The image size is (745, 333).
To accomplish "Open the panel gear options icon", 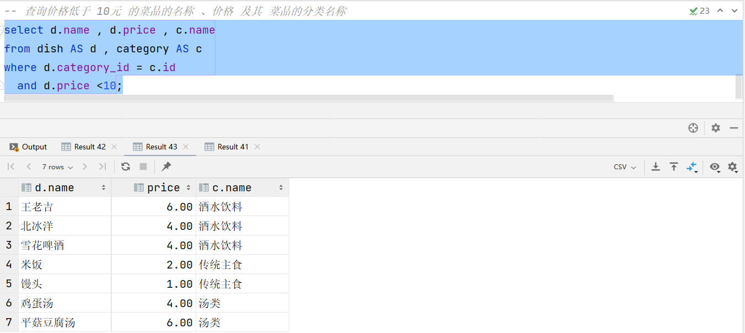I will click(x=716, y=128).
